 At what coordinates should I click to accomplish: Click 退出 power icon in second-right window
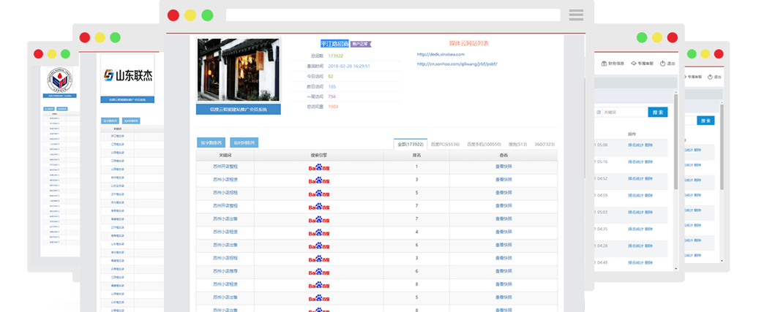coord(663,64)
